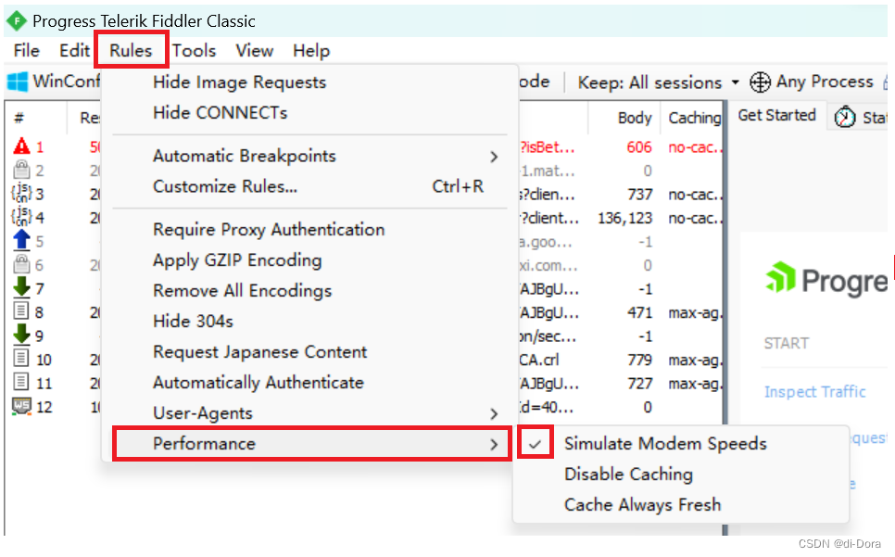Click body value 471 cell
Image resolution: width=895 pixels, height=557 pixels.
639,312
